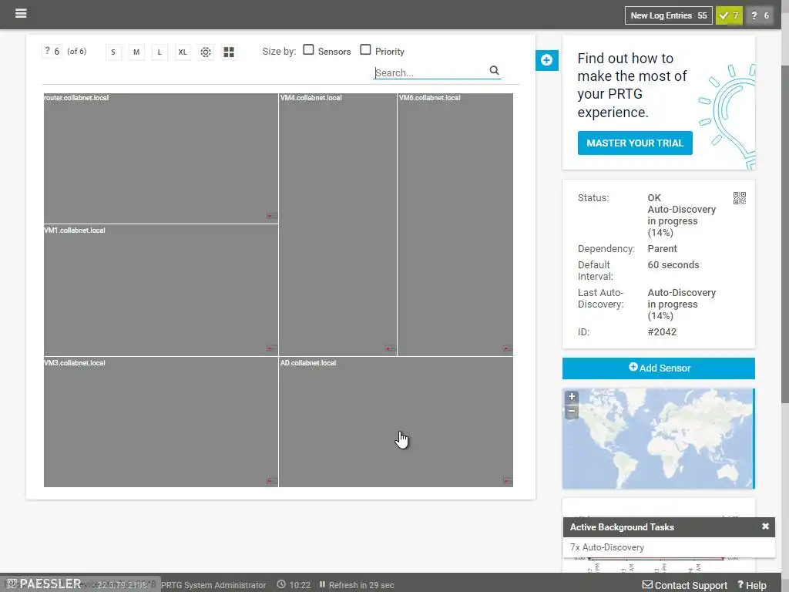The height and width of the screenshot is (592, 789).
Task: Show the 6 unknown sensors in top bar
Action: click(x=759, y=15)
